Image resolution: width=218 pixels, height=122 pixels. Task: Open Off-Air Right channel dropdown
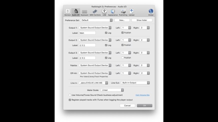coord(145,73)
